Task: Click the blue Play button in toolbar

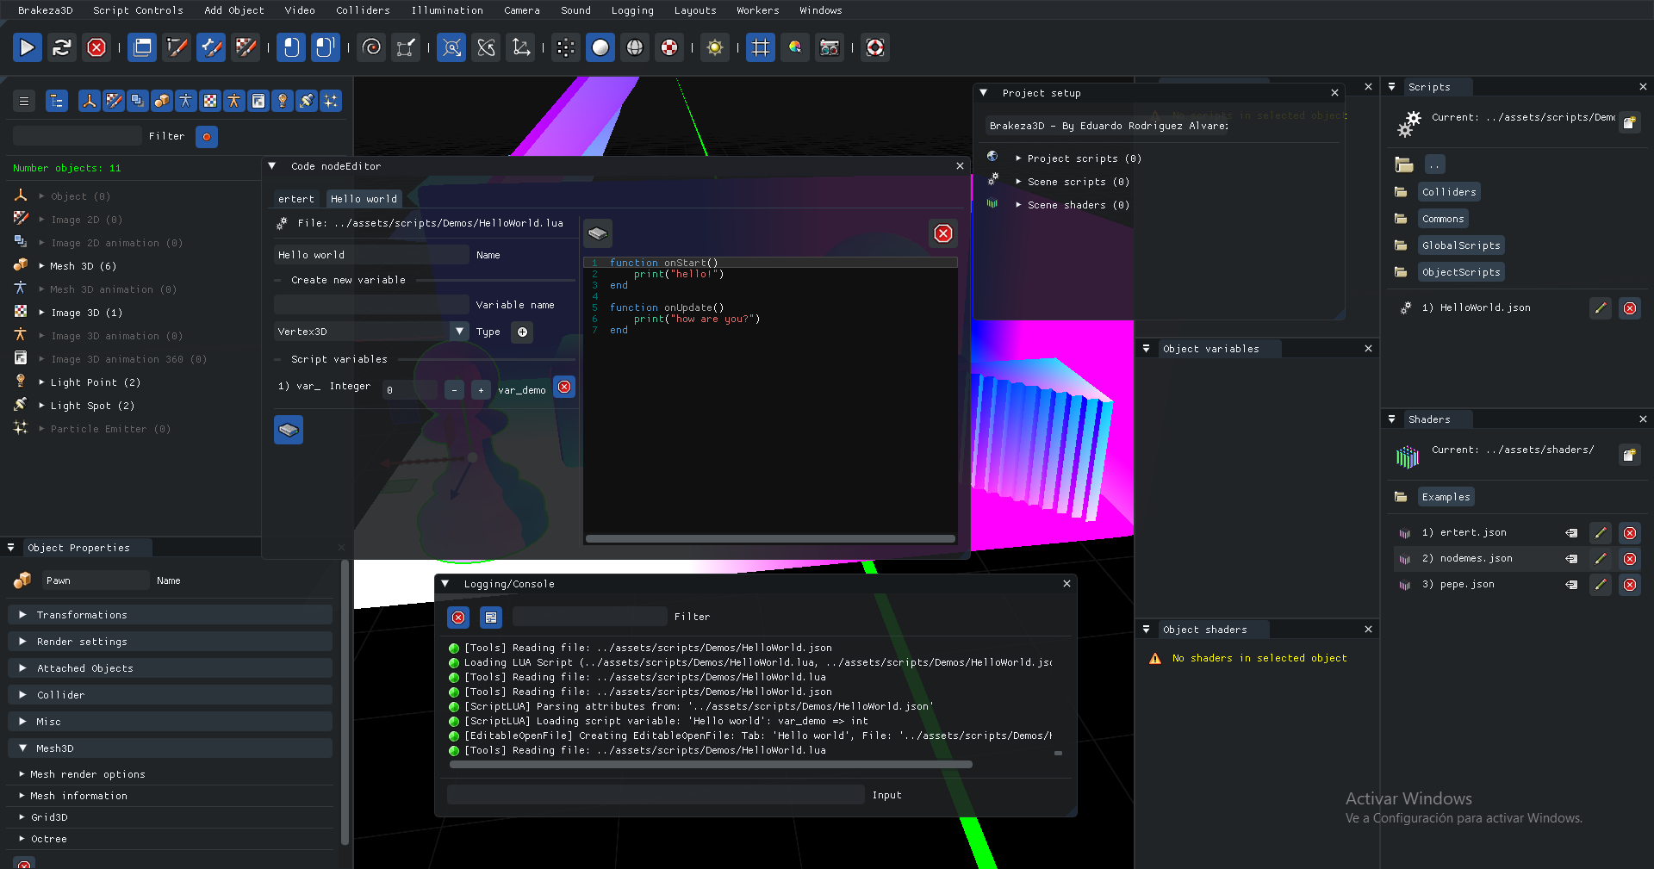Action: [x=27, y=47]
